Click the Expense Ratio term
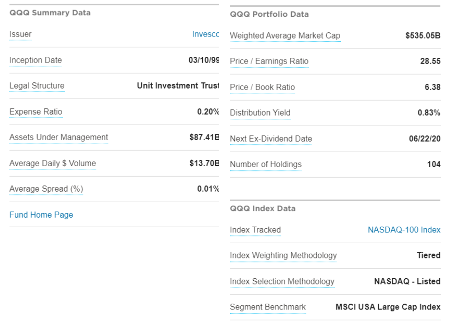The height and width of the screenshot is (323, 450). coord(36,112)
